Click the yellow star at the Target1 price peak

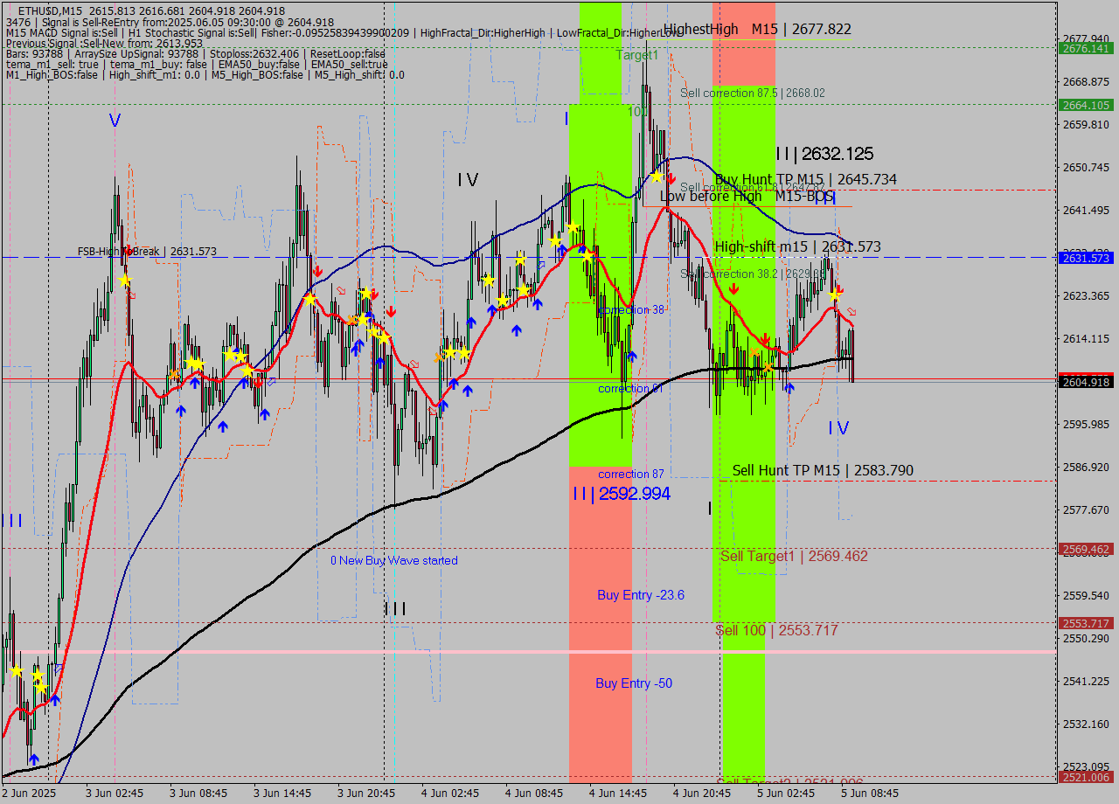657,177
